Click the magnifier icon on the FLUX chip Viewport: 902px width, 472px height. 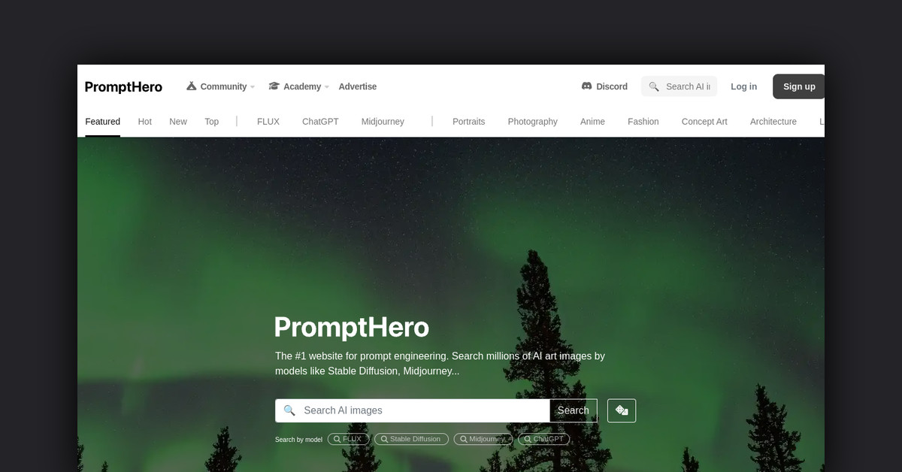(337, 439)
